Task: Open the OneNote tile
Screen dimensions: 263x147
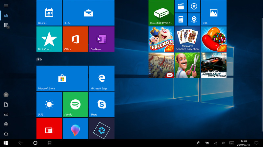Action: pos(102,39)
